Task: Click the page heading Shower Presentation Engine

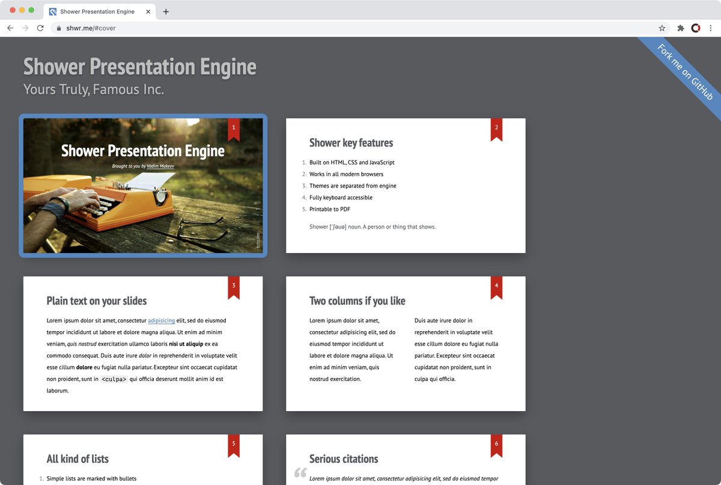Action: tap(140, 67)
